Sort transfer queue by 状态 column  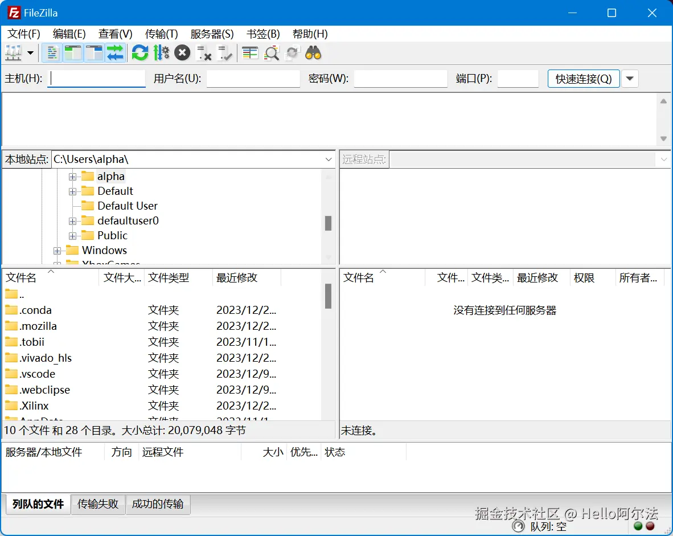coord(363,452)
